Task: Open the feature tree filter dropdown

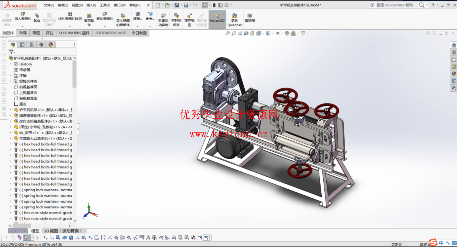Action: pos(12,52)
